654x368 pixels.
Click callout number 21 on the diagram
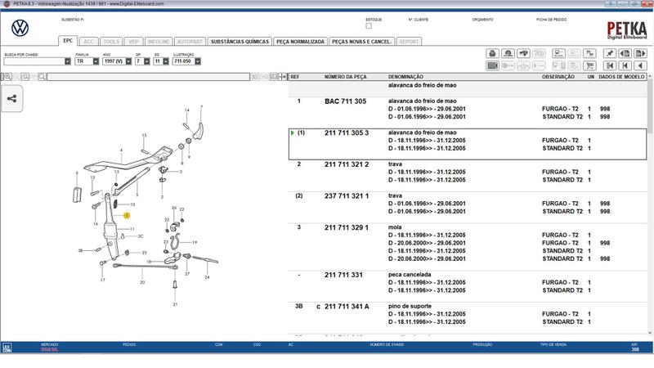click(175, 304)
